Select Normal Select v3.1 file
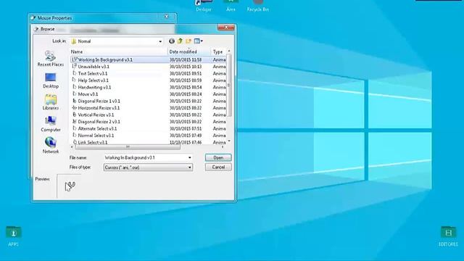Image resolution: width=464 pixels, height=261 pixels. (96, 136)
